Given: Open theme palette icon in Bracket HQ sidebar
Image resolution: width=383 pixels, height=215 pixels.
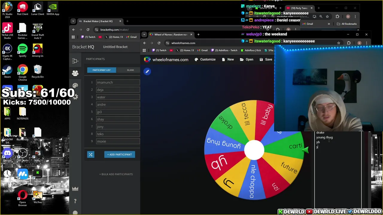Looking at the screenshot, I should point(75,85).
